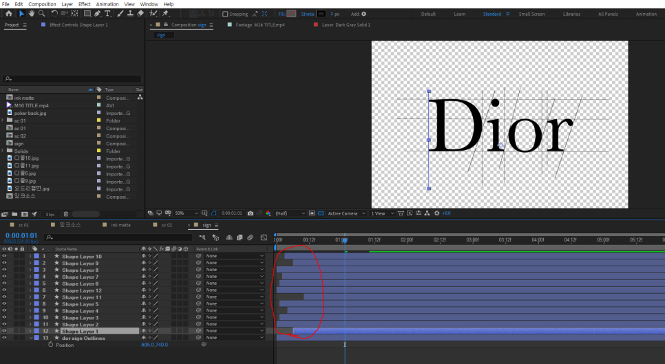Viewport: 665px width, 364px height.
Task: Switch to Animation workspace
Action: (x=646, y=14)
